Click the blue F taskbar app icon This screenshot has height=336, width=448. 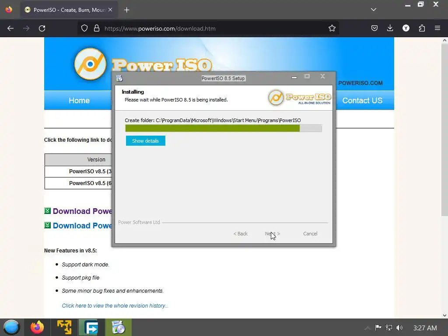click(x=91, y=327)
